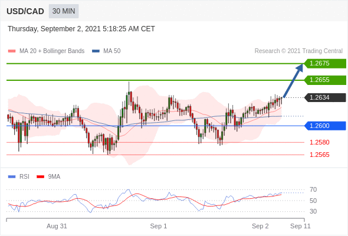Click the Sep 2 date axis label

click(x=260, y=226)
